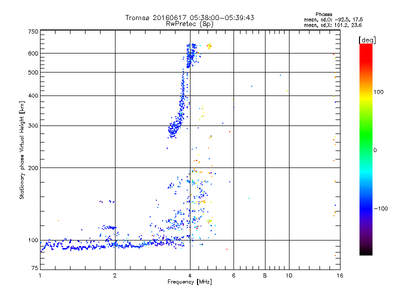Click the y-axis tick label '500'

pyautogui.click(x=33, y=72)
